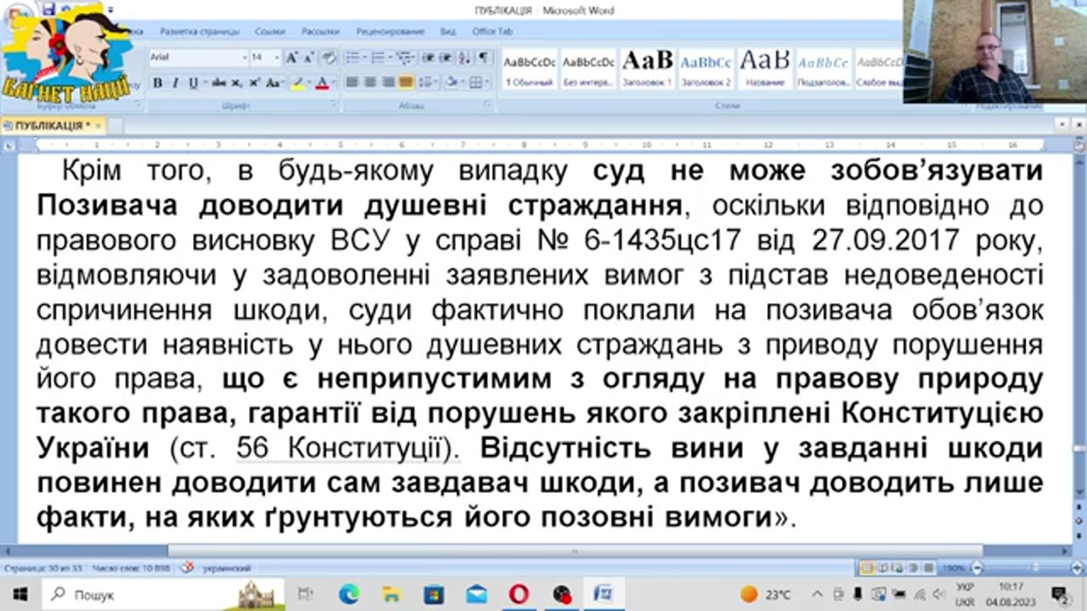The image size is (1087, 611).
Task: Apply Название style
Action: pos(764,70)
